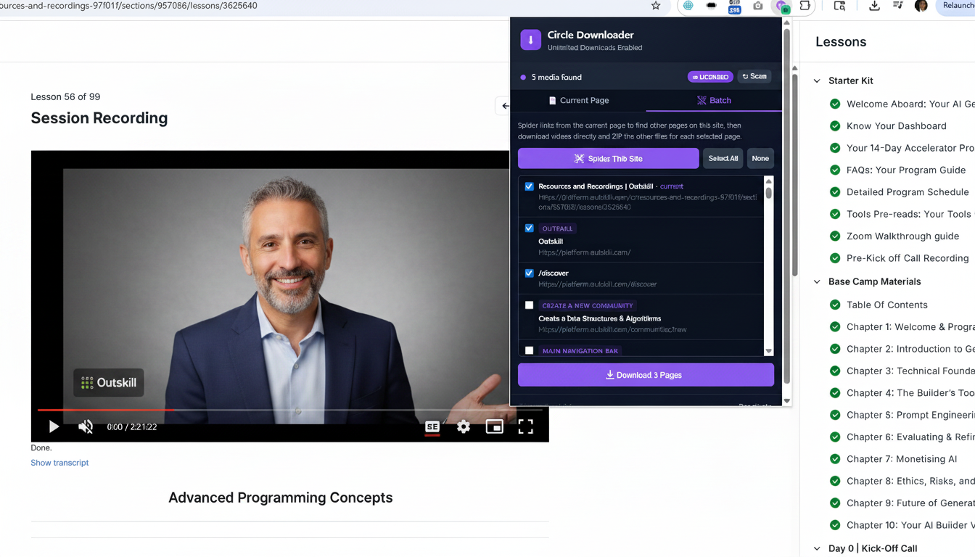Uncheck the Outskill page checkbox
Screen dimensions: 975x557
coord(529,228)
